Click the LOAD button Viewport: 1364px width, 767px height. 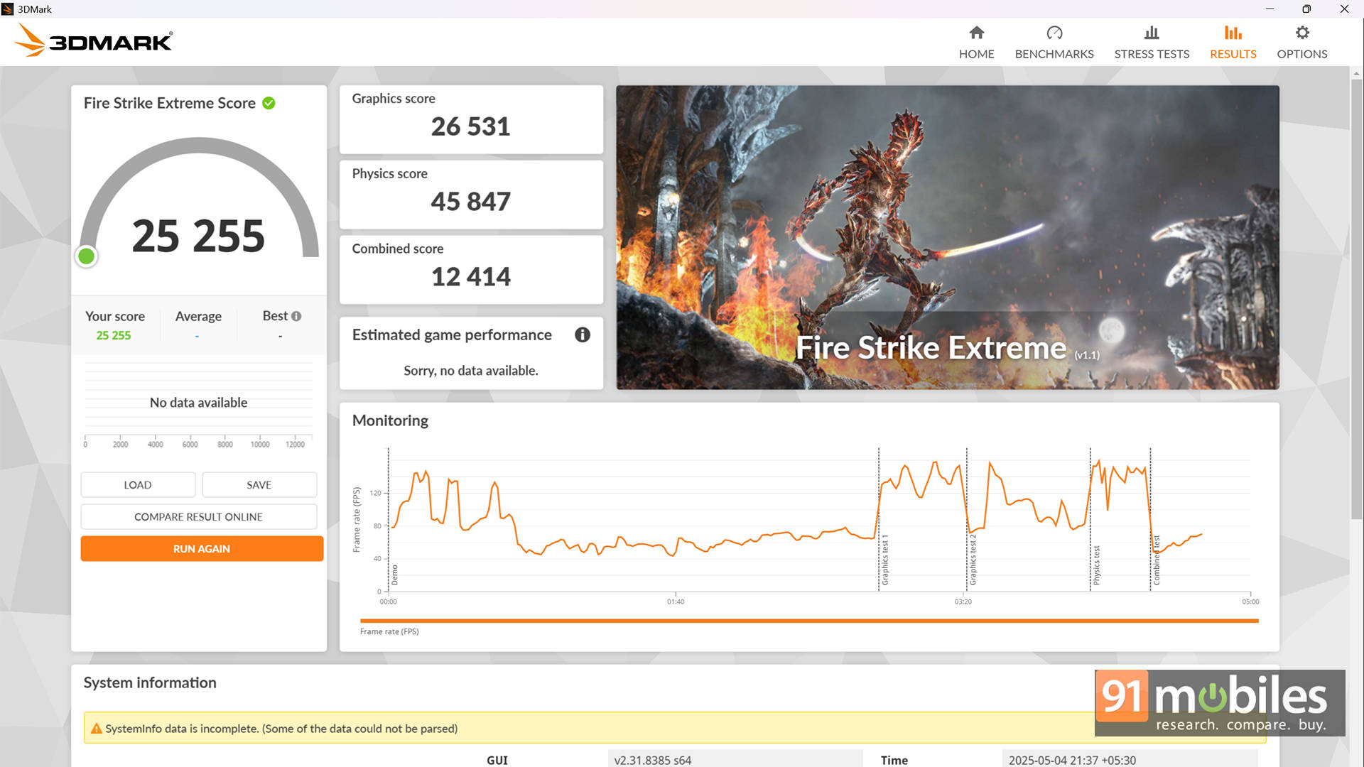point(138,484)
